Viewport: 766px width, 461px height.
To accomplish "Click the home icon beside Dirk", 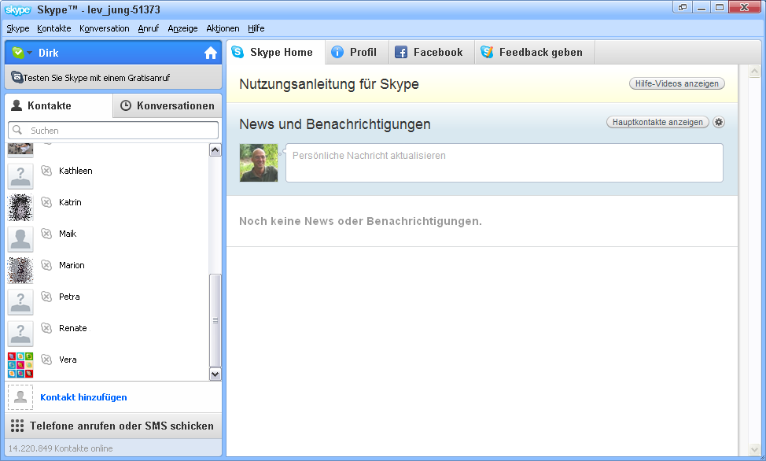I will 211,53.
